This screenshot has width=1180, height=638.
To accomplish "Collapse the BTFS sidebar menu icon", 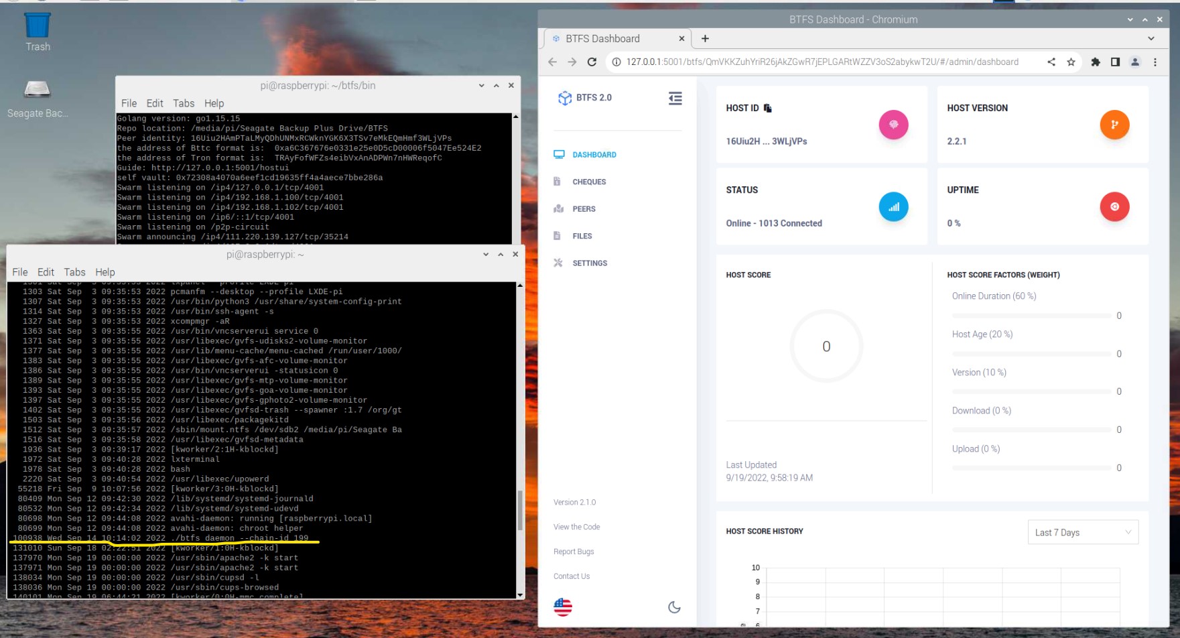I will (675, 99).
